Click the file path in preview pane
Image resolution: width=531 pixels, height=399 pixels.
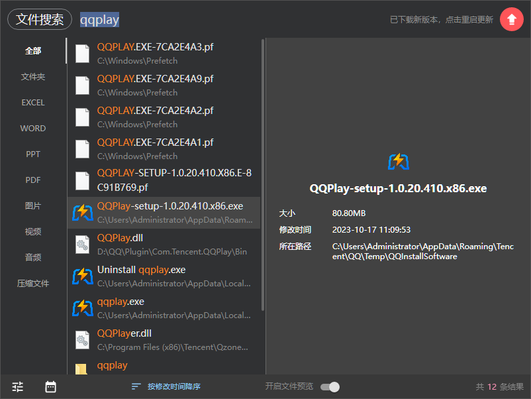click(423, 251)
